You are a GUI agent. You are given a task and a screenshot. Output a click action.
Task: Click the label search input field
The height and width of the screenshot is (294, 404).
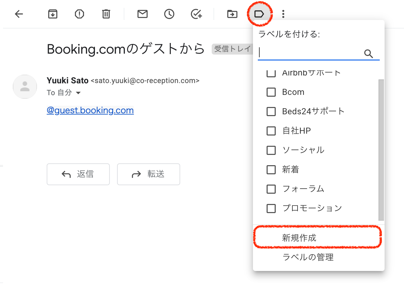[x=309, y=53]
